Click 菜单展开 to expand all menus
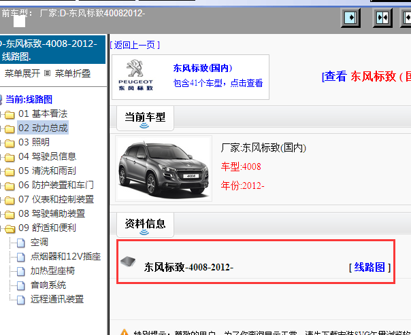 coord(22,73)
